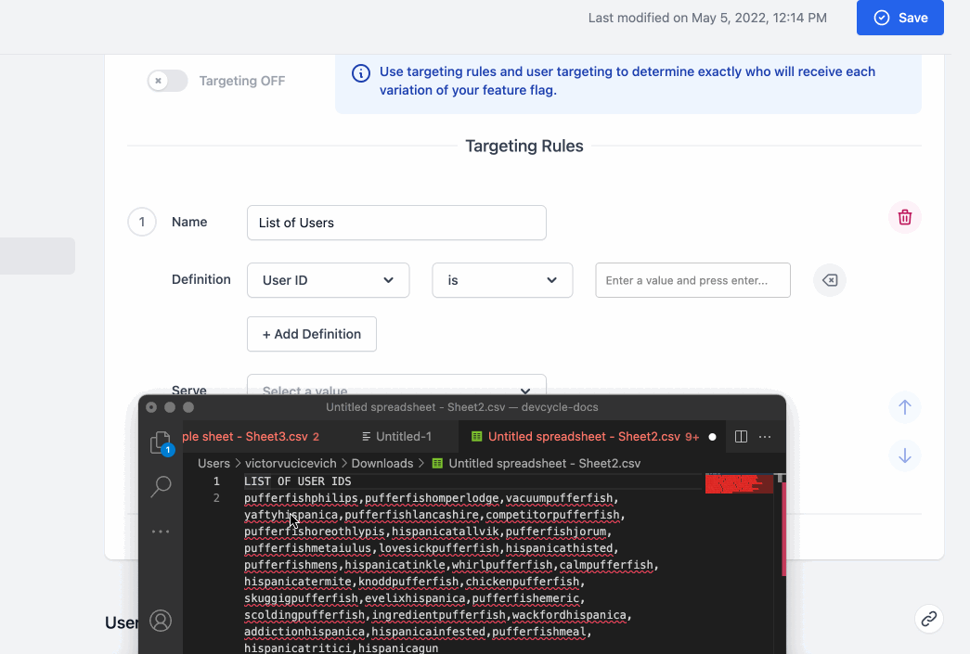The height and width of the screenshot is (654, 970).
Task: Click the Save button
Action: click(x=899, y=18)
